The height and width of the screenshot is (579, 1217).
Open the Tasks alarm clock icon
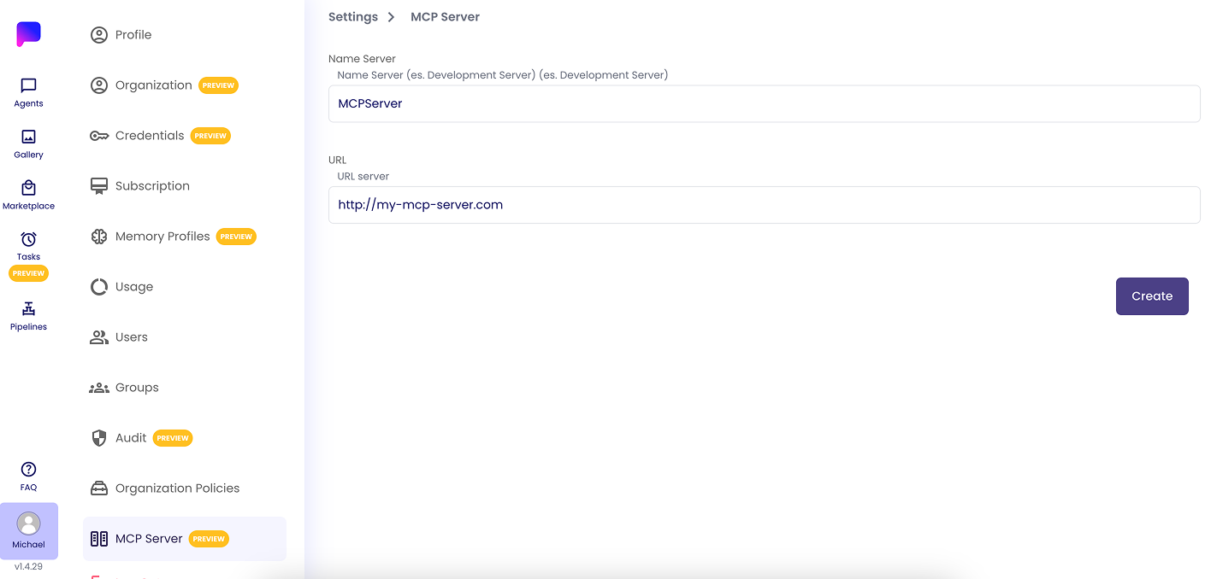[x=28, y=239]
